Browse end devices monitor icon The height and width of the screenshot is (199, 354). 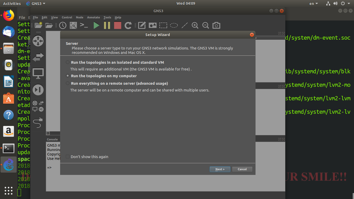click(x=38, y=74)
